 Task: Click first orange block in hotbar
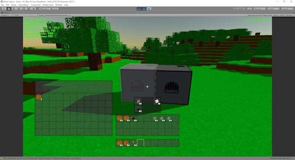[x=119, y=143]
